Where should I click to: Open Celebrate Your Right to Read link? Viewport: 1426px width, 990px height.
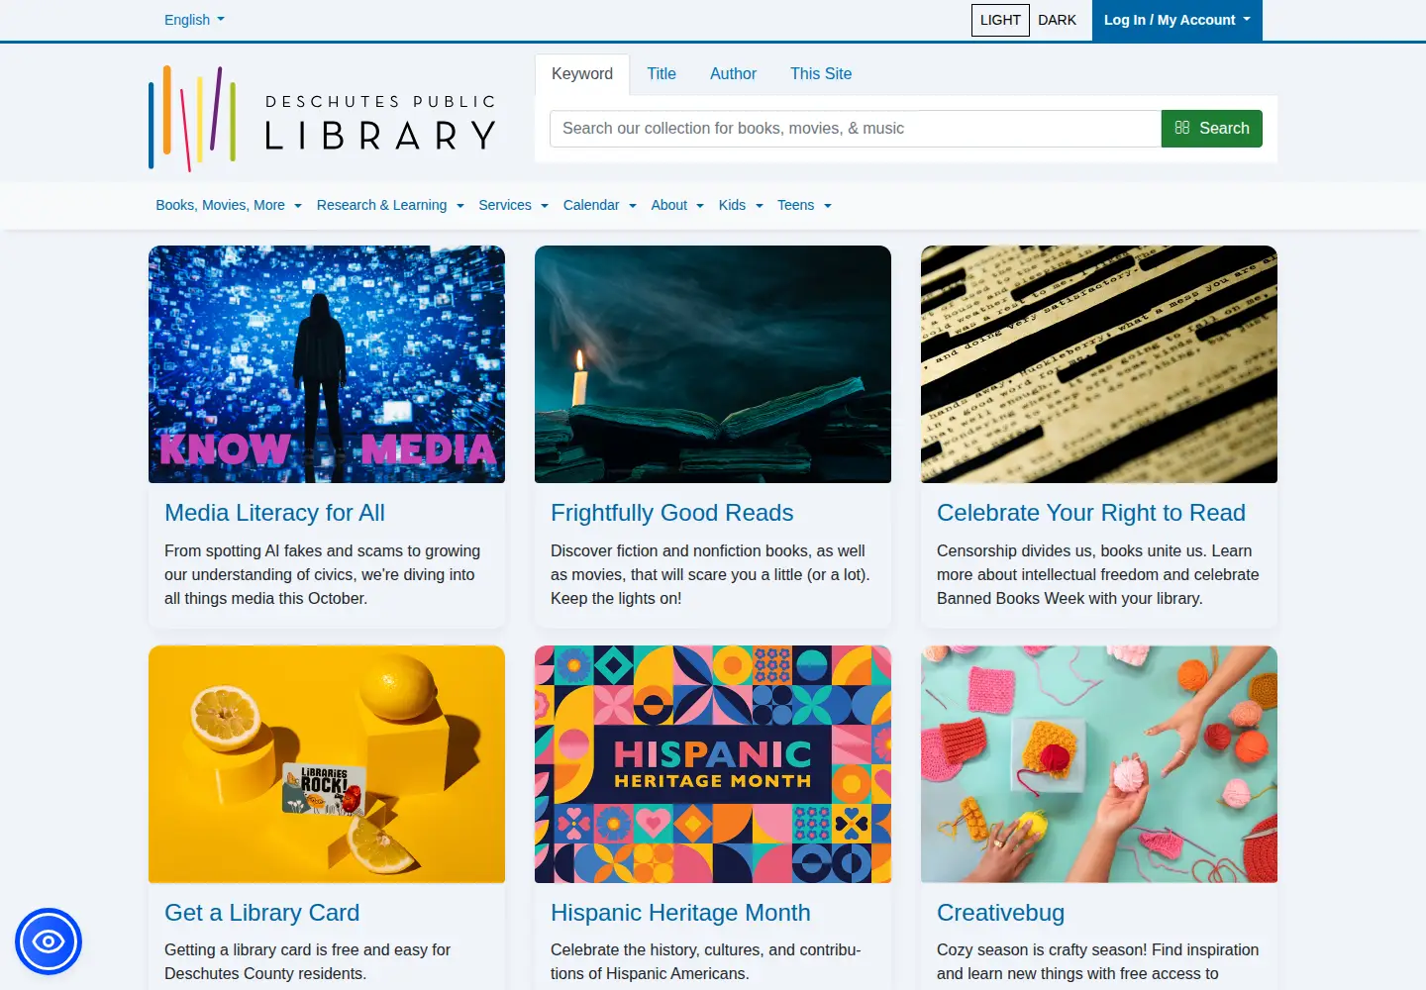coord(1091,513)
